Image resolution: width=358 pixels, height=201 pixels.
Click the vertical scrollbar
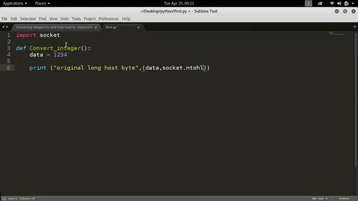tap(356, 100)
